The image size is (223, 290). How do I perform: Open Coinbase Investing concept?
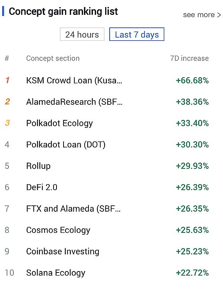[62, 251]
